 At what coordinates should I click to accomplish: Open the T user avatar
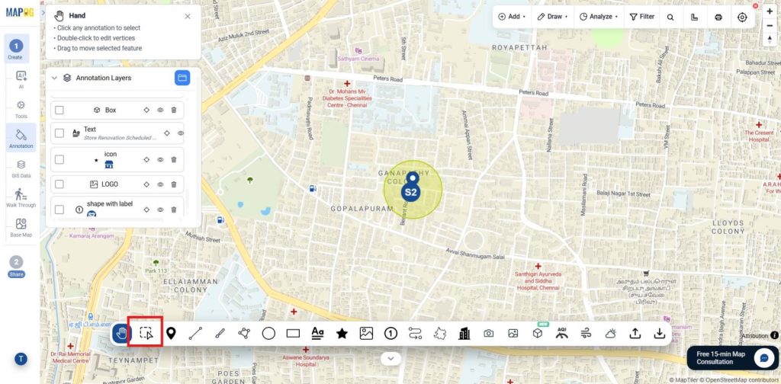coord(21,359)
